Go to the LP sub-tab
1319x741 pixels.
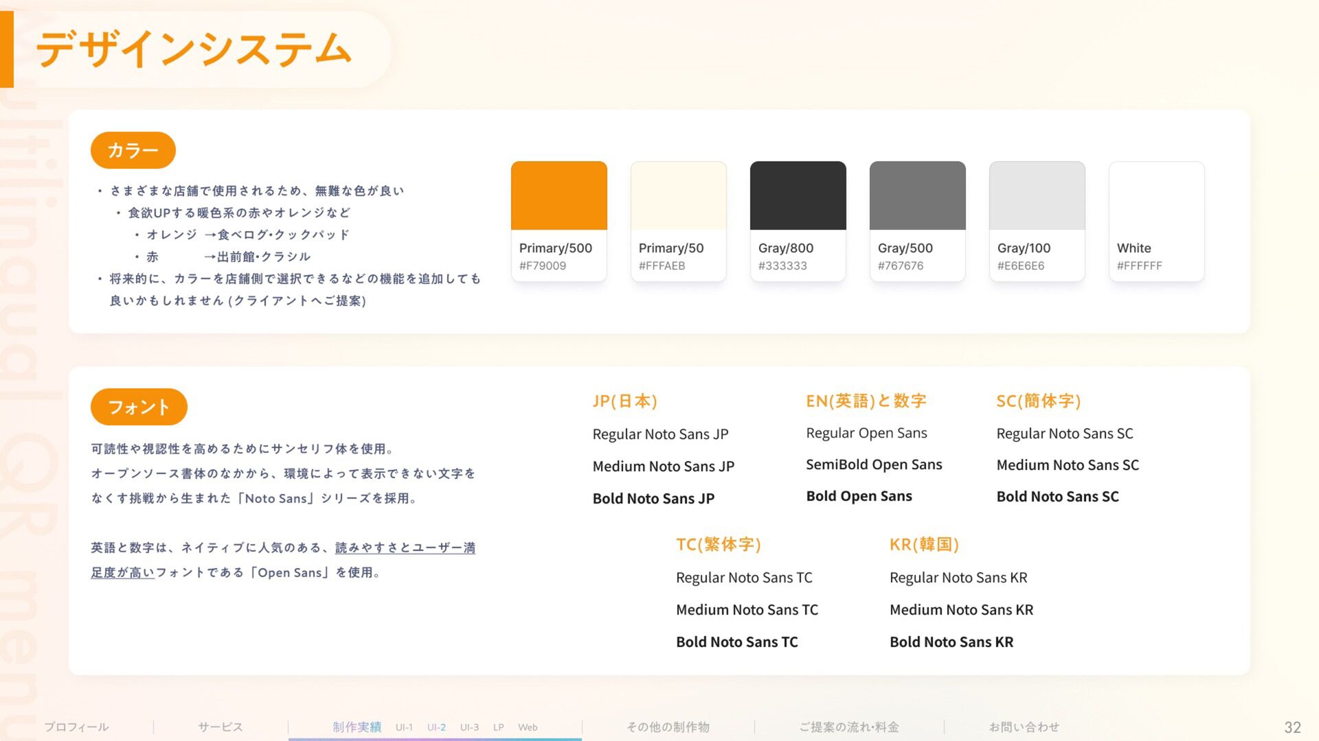coord(498,727)
